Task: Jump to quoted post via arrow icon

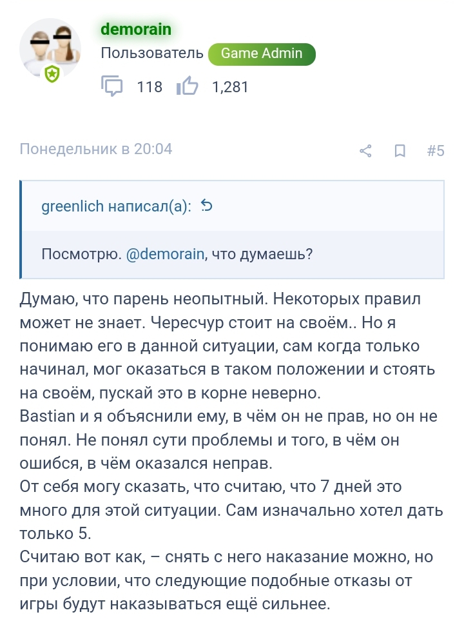Action: pyautogui.click(x=207, y=206)
